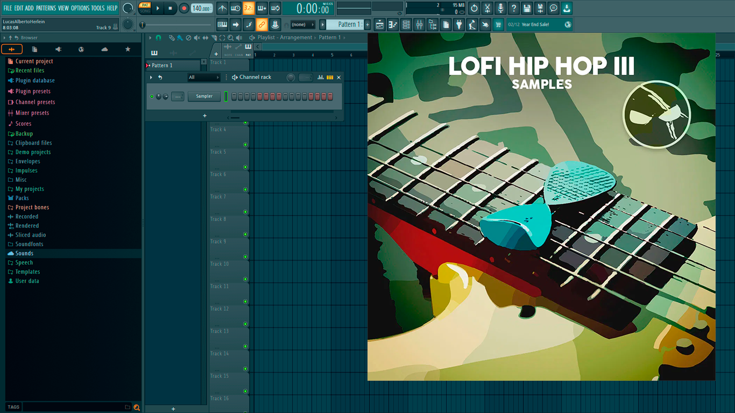Viewport: 735px width, 413px height.
Task: Click the Sampler channel volume knob
Action: pos(165,96)
